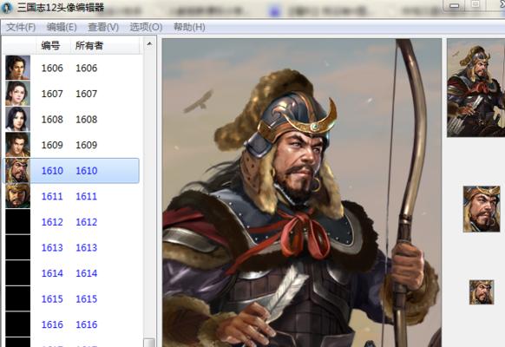505x347 pixels.
Task: Click the 所有者 column header
Action: coord(89,45)
